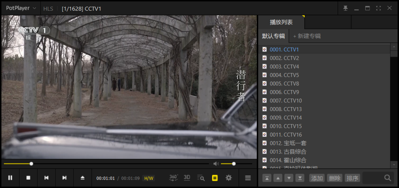Stop playback with the stop button
399x188 pixels.
[x=28, y=178]
